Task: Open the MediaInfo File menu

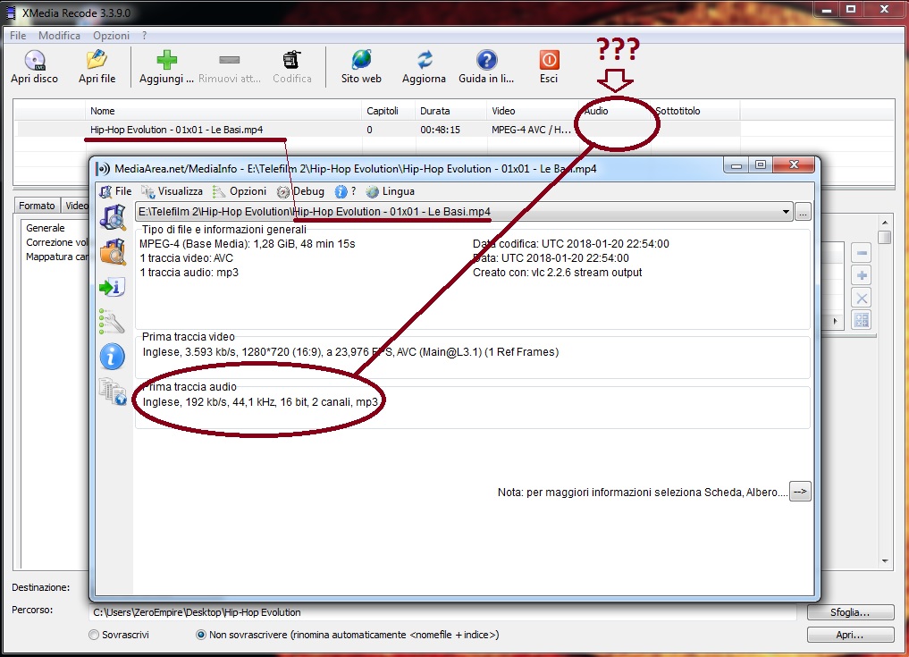Action: [x=116, y=191]
